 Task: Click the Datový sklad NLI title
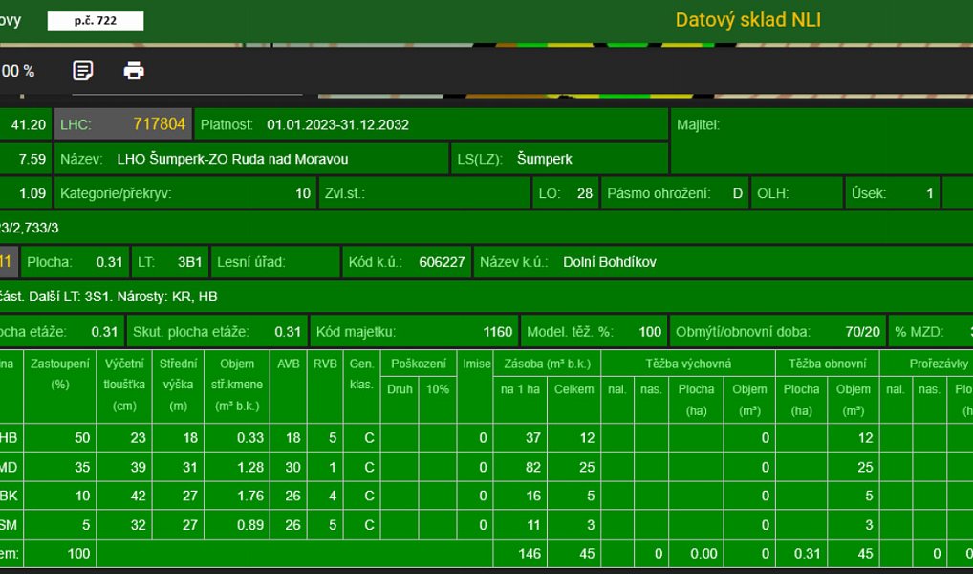(x=747, y=20)
